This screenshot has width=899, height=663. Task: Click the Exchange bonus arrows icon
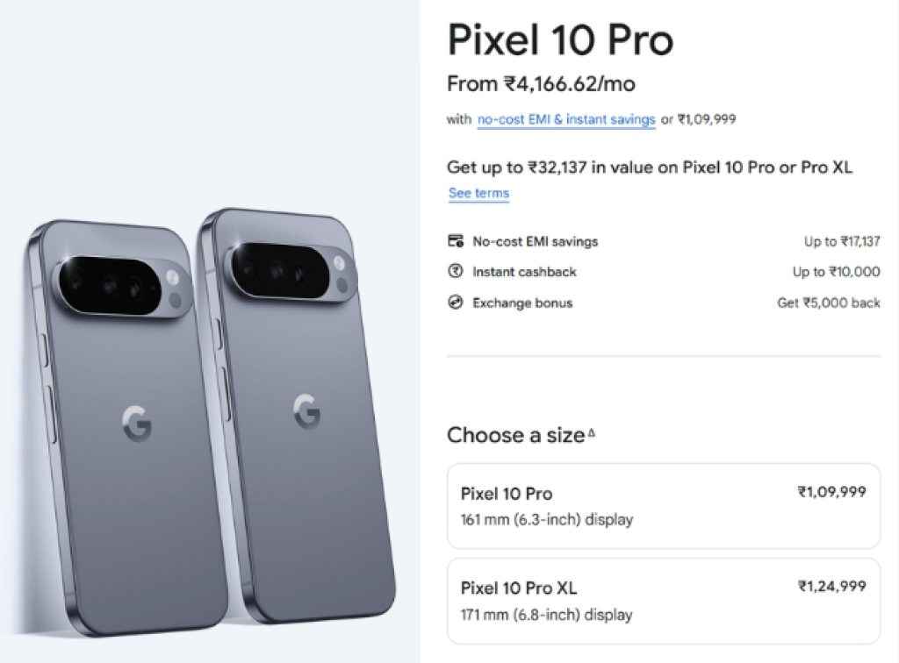tap(455, 303)
